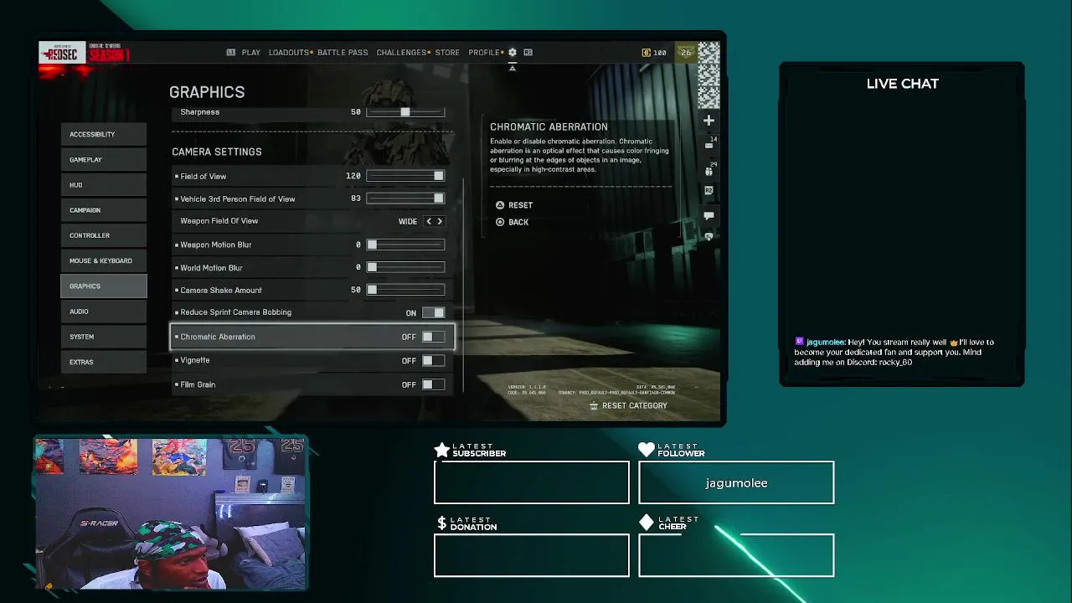Screen dimensions: 1072x603
Task: Select Mouse & Keyboard settings category
Action: click(104, 260)
